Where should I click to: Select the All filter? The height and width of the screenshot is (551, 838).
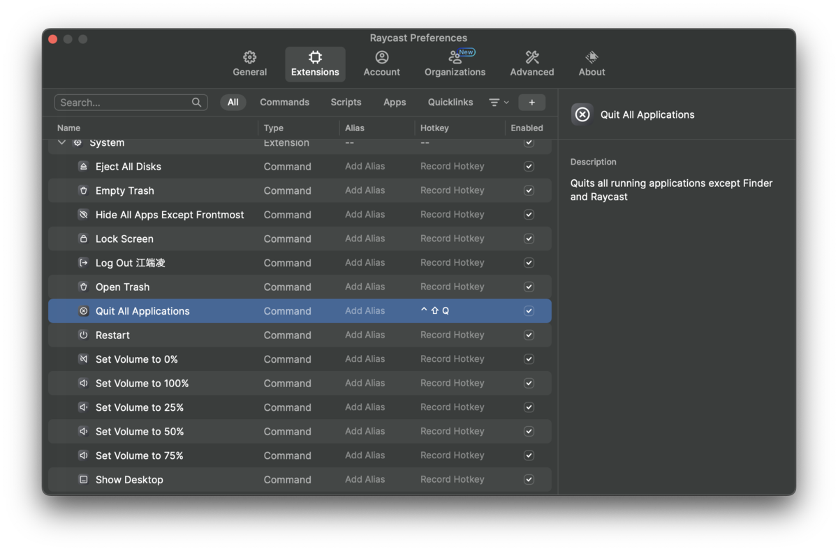(x=233, y=103)
